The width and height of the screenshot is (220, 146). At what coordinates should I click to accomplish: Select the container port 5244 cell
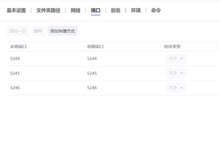coord(92,59)
